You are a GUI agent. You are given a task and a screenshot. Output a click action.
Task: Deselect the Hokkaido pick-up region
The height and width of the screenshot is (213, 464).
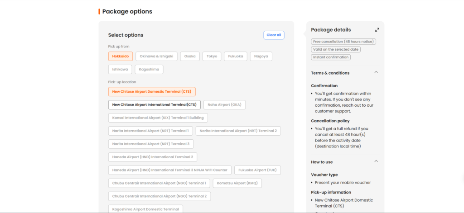point(121,57)
